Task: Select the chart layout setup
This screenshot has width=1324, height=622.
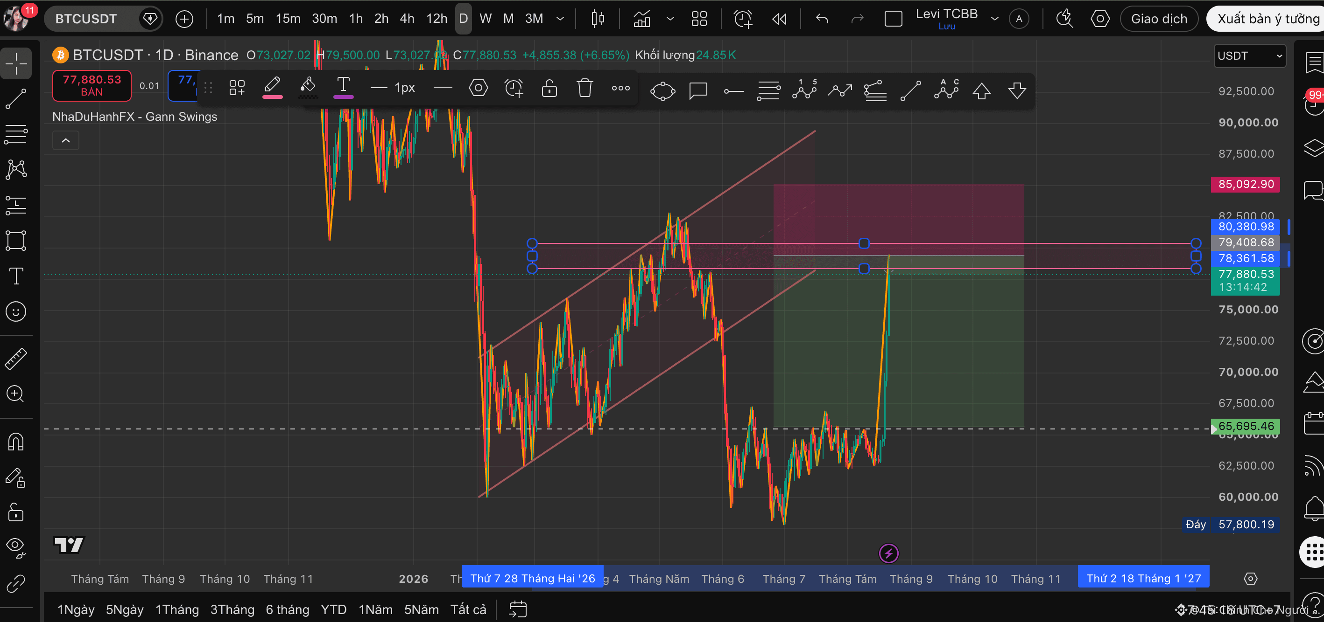Action: [893, 19]
